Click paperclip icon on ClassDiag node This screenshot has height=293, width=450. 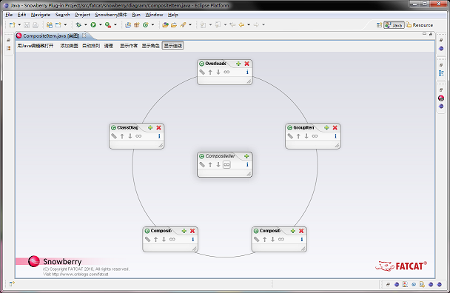[114, 136]
